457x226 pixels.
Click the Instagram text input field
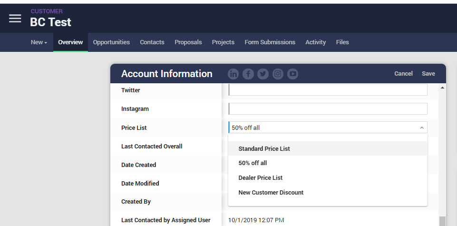(x=328, y=109)
